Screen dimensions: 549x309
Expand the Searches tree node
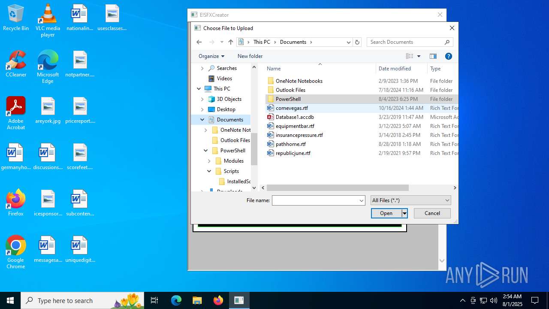[x=202, y=68]
